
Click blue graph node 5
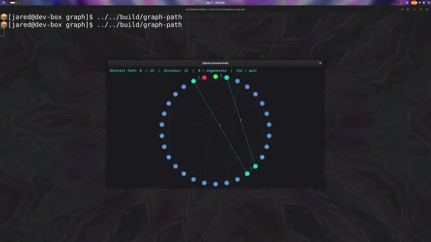click(262, 104)
